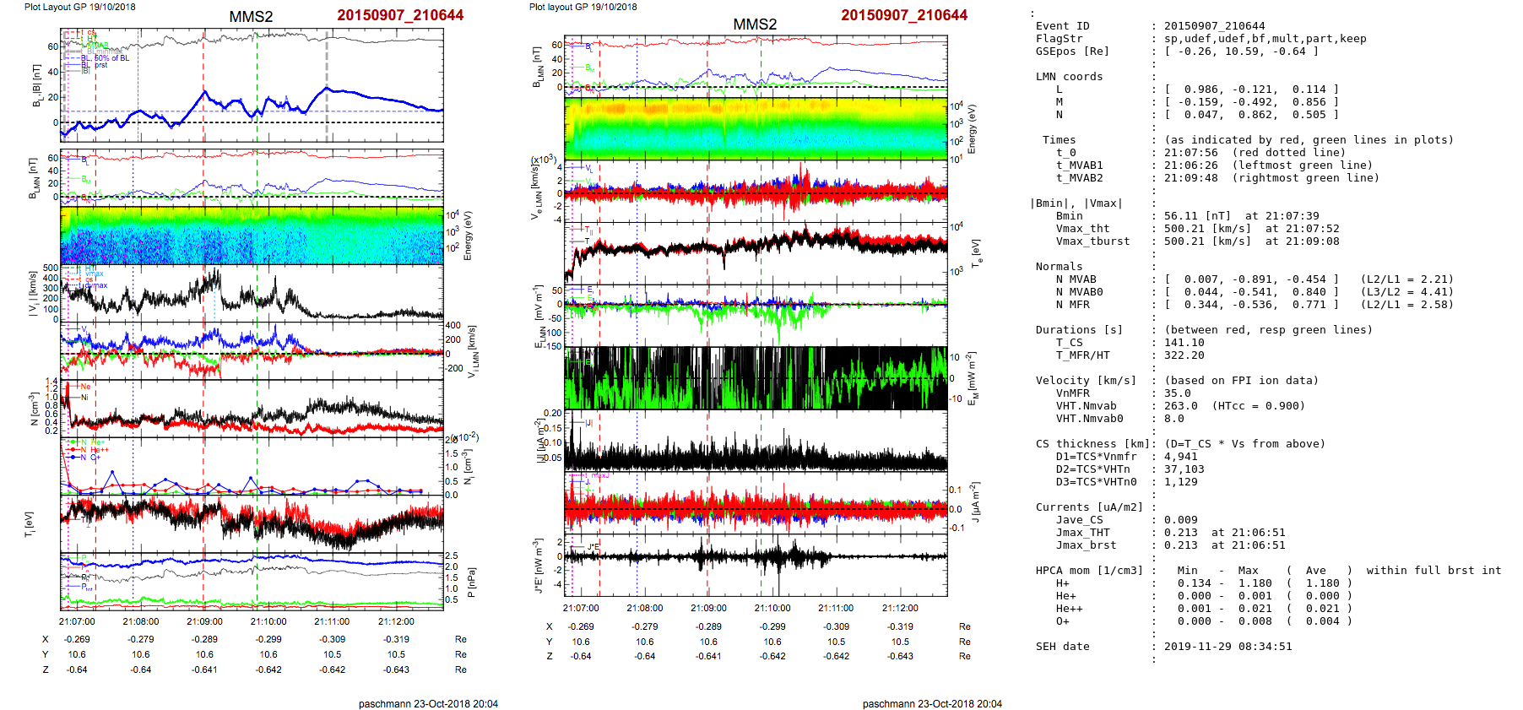The height and width of the screenshot is (710, 1523).
Task: Select the 'D2=TCS*VHTn' label
Action: [1093, 469]
